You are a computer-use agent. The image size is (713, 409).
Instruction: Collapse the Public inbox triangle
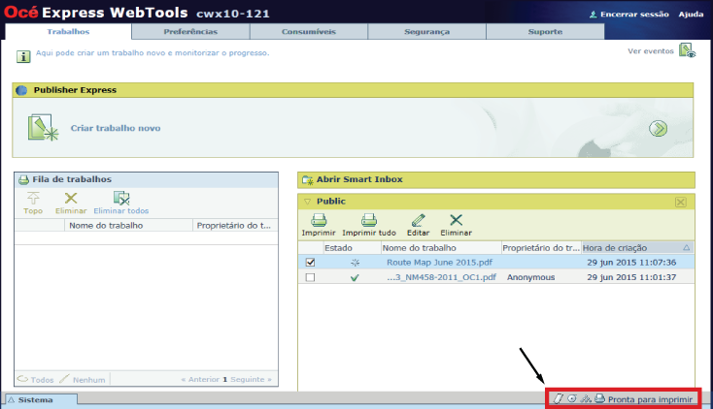(x=307, y=201)
